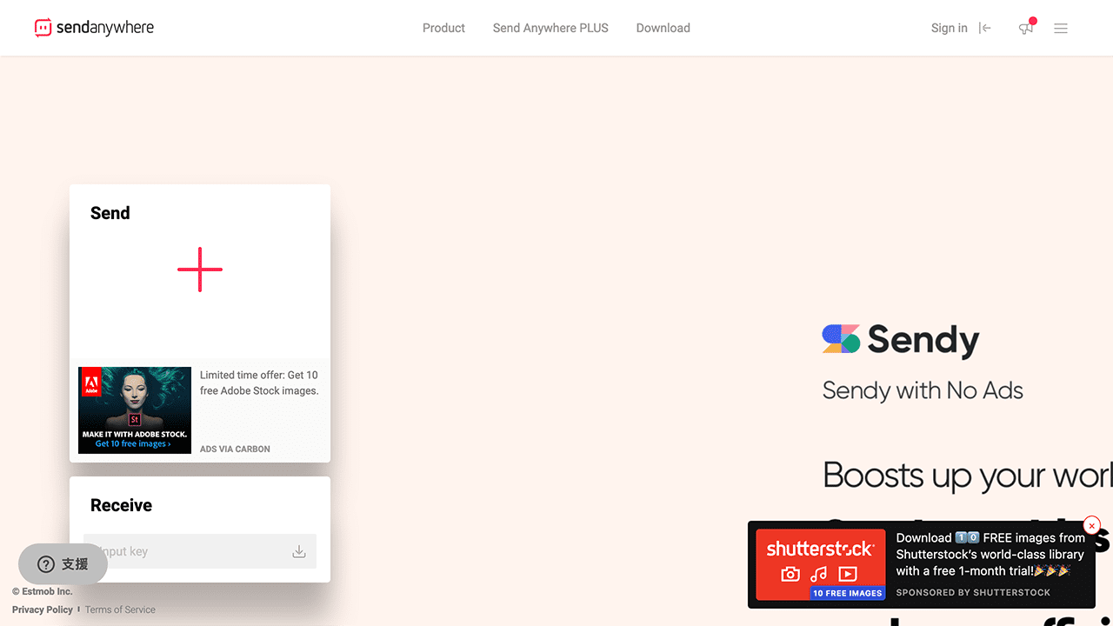Viewport: 1113px width, 626px height.
Task: Click the download icon in Receive box
Action: point(299,551)
